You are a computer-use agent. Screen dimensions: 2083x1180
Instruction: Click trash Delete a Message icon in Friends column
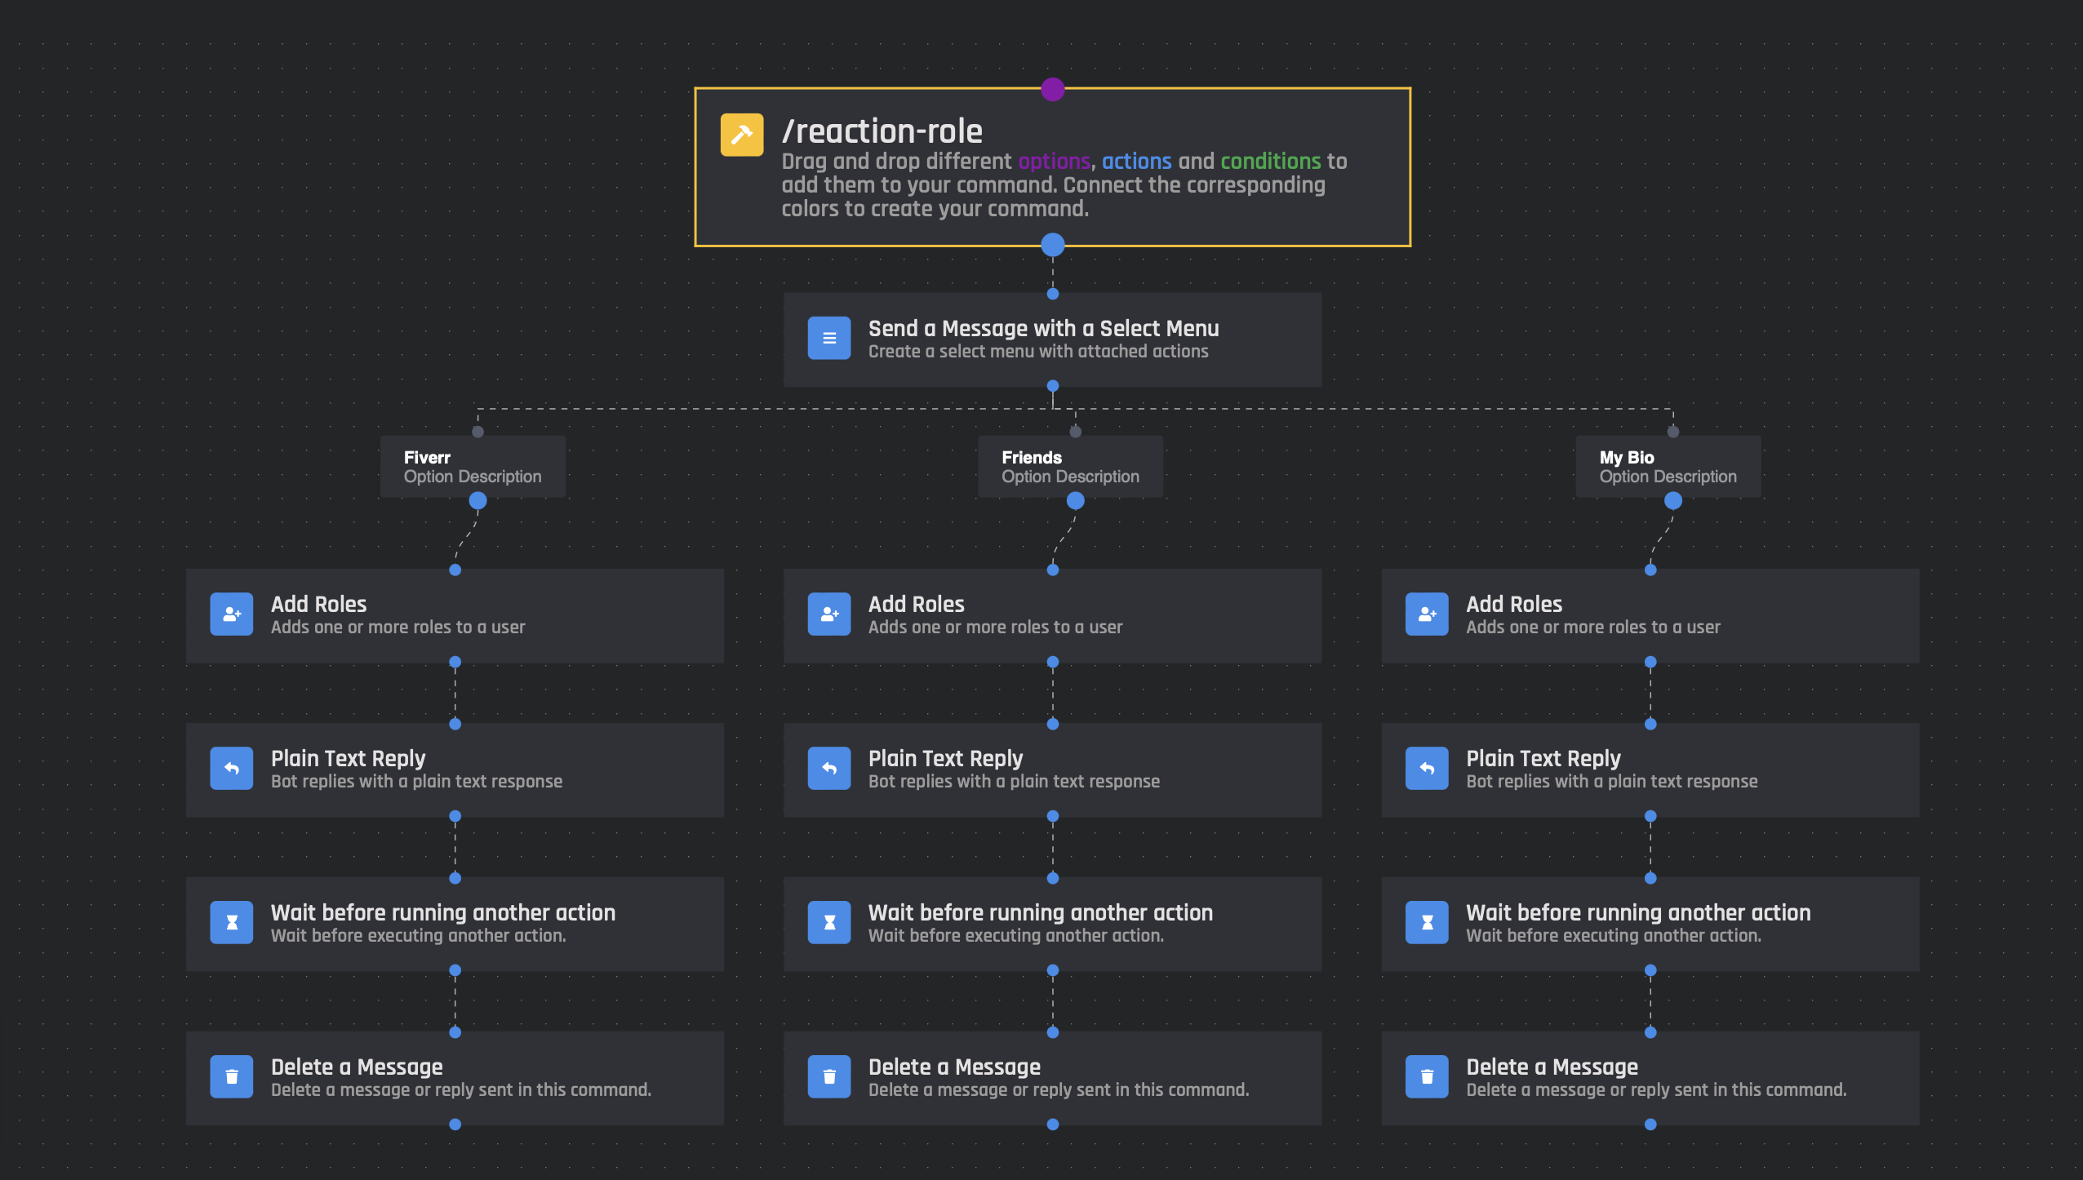(x=829, y=1076)
